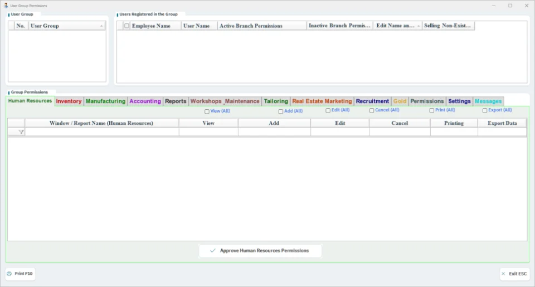Open the Gold tab
The image size is (535, 287).
400,101
